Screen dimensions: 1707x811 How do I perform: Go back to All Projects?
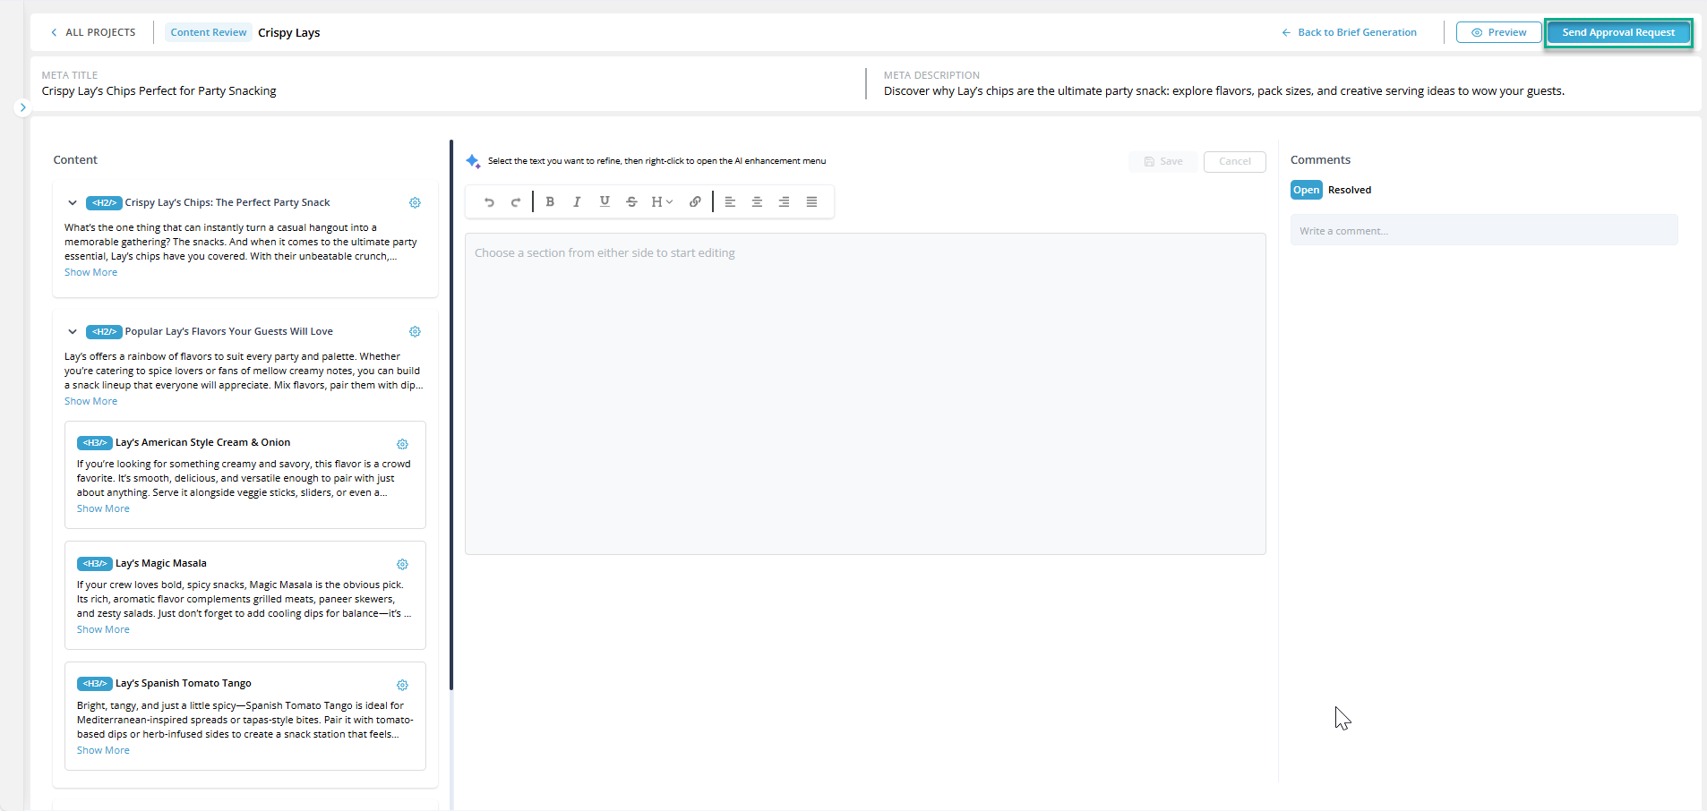click(93, 32)
